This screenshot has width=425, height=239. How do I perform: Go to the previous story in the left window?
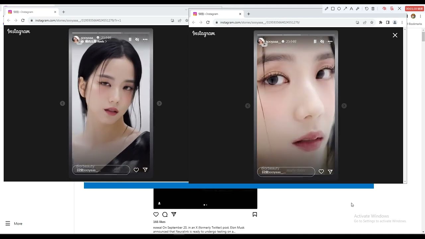(x=62, y=104)
